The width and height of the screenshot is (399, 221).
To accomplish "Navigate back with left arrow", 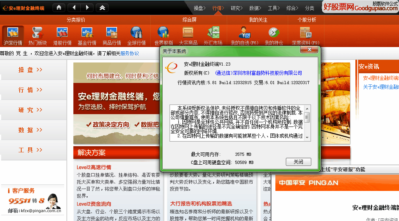I will pos(74,8).
